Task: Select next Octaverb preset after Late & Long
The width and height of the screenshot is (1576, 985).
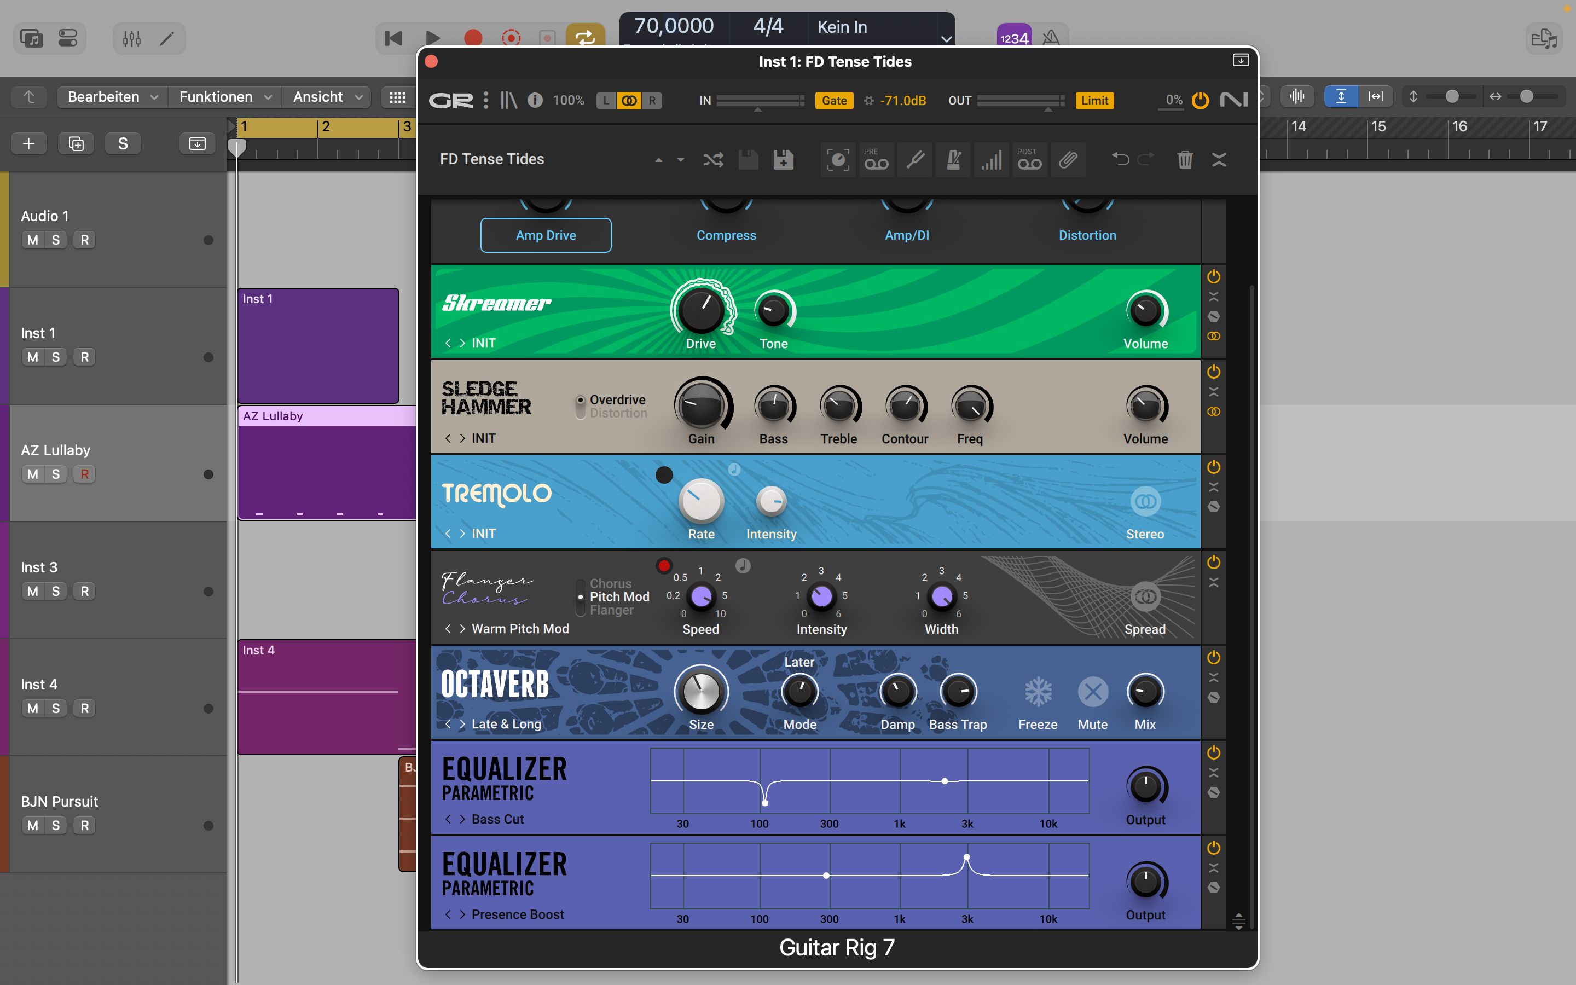Action: pos(462,725)
